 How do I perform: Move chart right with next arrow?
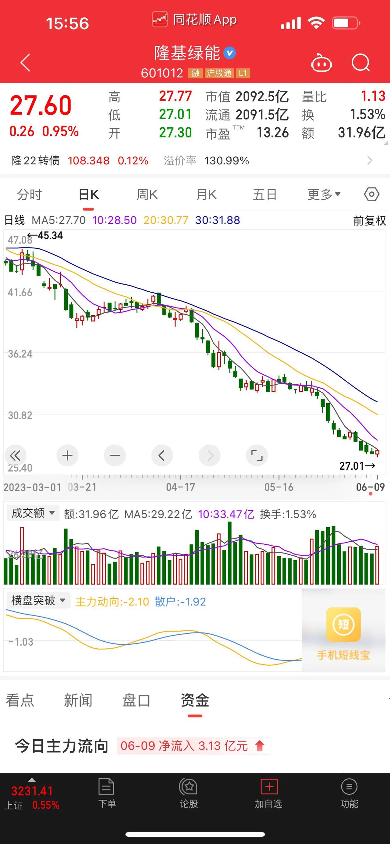click(210, 455)
